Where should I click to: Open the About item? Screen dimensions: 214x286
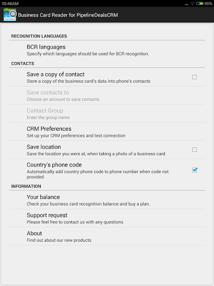107,236
